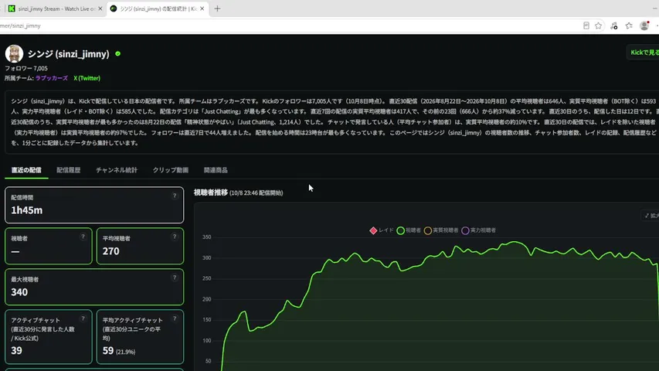Select the 配信履歴 tab

(x=69, y=170)
